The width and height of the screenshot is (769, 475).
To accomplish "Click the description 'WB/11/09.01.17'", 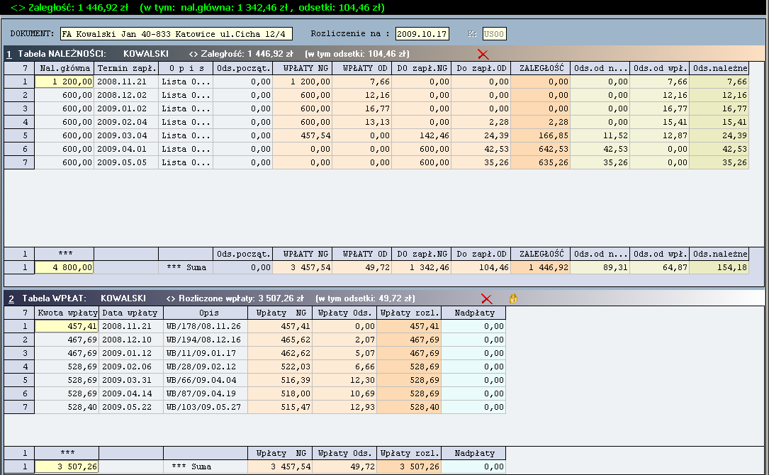I will pyautogui.click(x=206, y=353).
